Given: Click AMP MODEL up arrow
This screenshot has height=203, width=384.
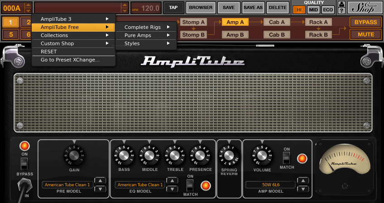Looking at the screenshot, I should 303,181.
